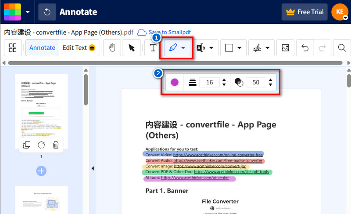Rotate page 1 using rotate icon

41,145
